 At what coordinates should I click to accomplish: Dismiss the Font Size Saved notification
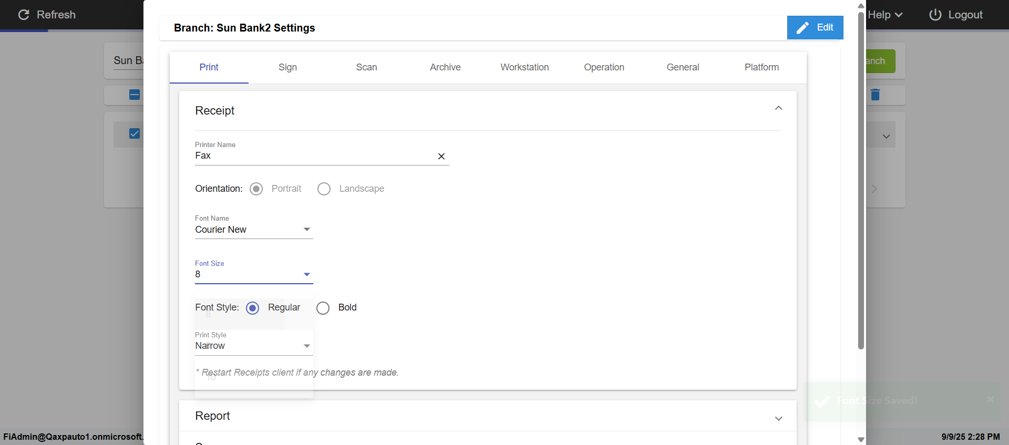(990, 400)
